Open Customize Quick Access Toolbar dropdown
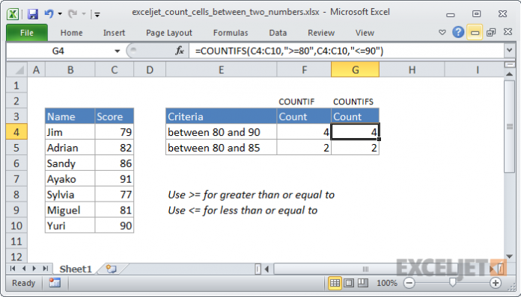The height and width of the screenshot is (297, 521). pos(97,14)
